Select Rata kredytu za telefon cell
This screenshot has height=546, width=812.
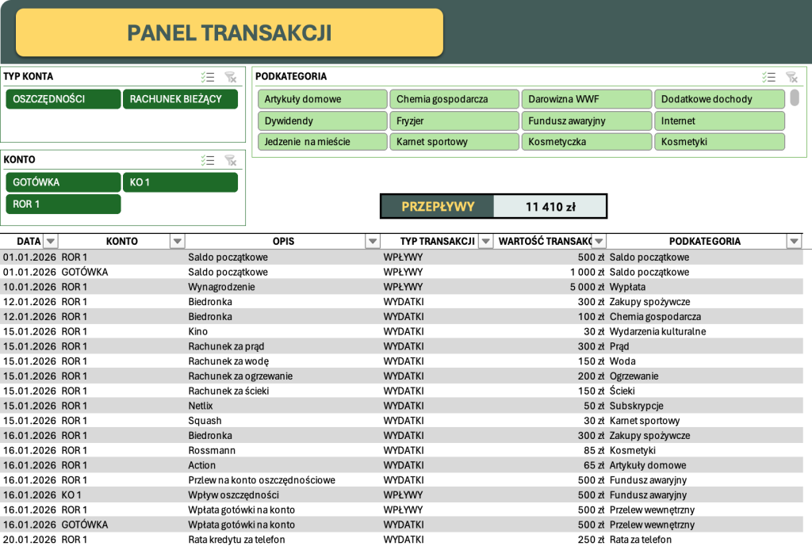point(283,540)
